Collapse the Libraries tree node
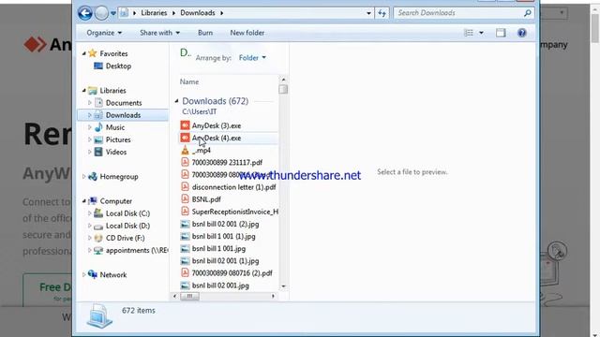This screenshot has width=600, height=337. [x=83, y=91]
